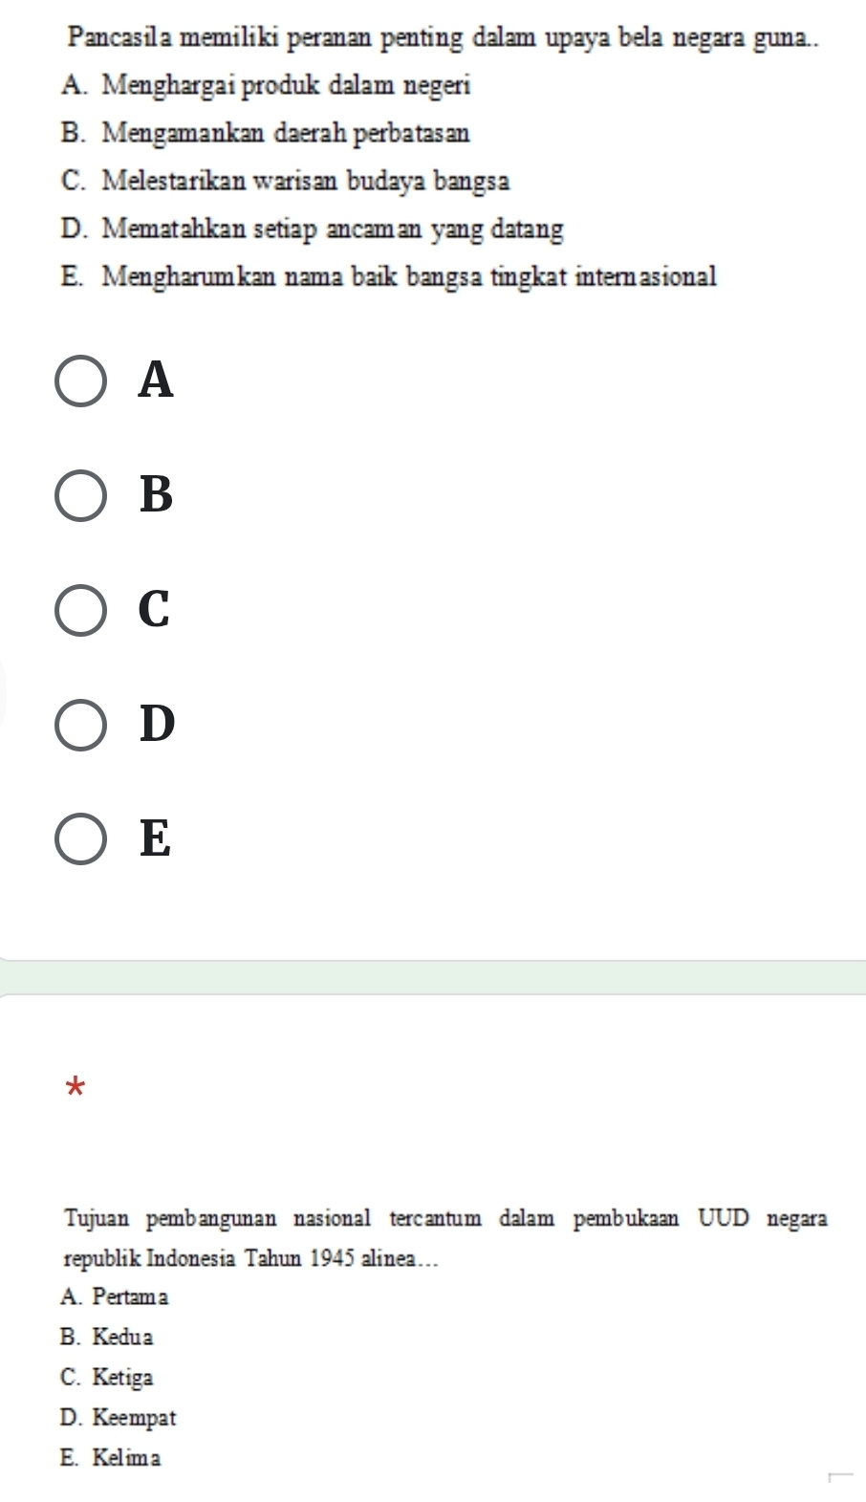This screenshot has height=1502, width=866.
Task: Click the line 'B. Mengamankan daerah perbatasan'
Action: pos(264,133)
